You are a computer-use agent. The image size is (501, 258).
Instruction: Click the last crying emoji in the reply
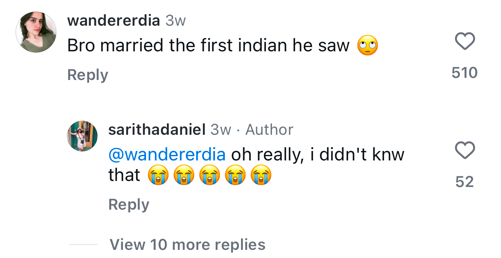coord(261,176)
